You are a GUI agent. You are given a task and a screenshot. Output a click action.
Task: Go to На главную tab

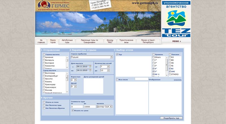click(x=41, y=41)
